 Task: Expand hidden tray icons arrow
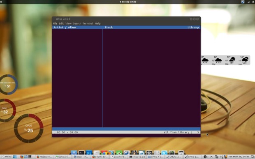click(x=211, y=157)
